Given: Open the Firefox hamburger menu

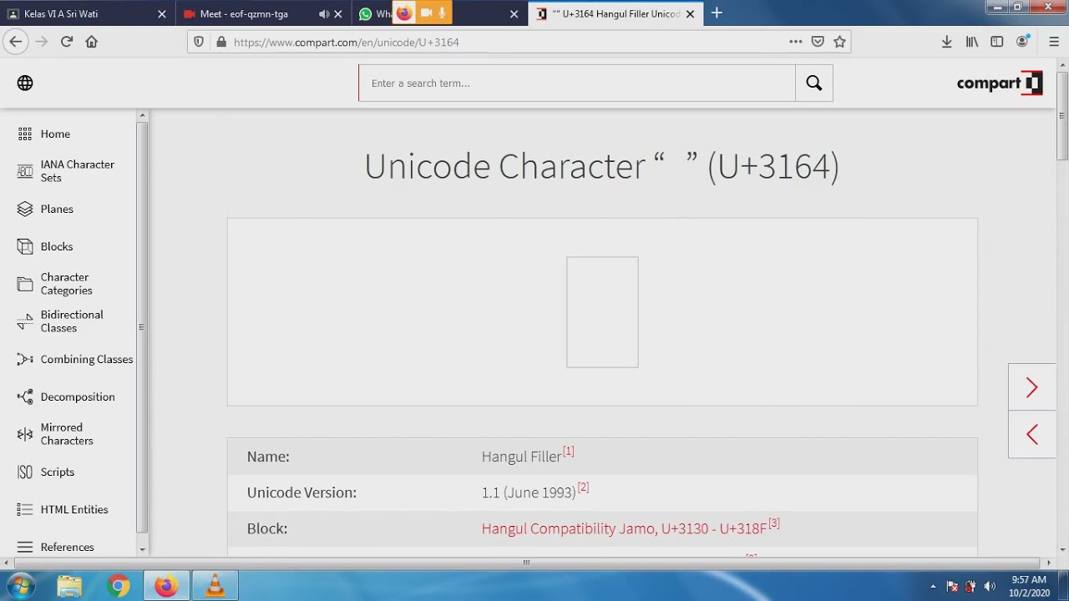Looking at the screenshot, I should point(1054,42).
